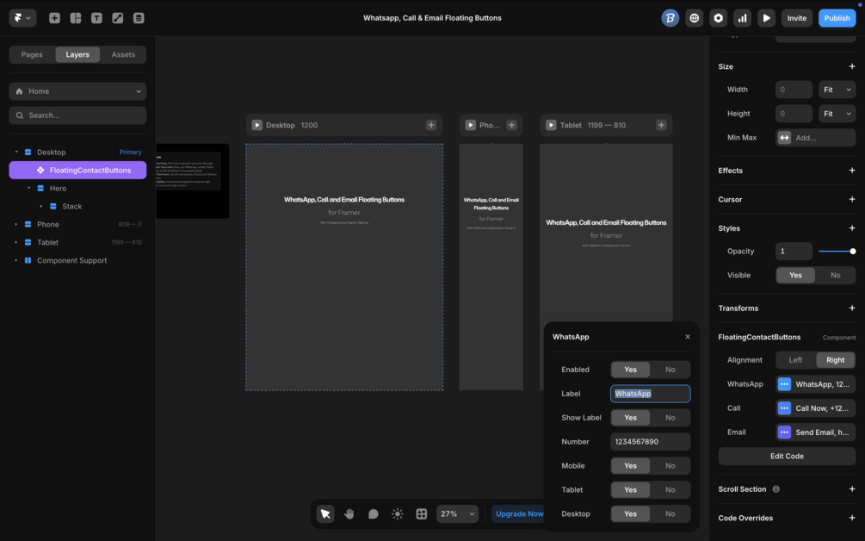Screen dimensions: 865x541
Task: Set Mobile option to No
Action: 670,466
